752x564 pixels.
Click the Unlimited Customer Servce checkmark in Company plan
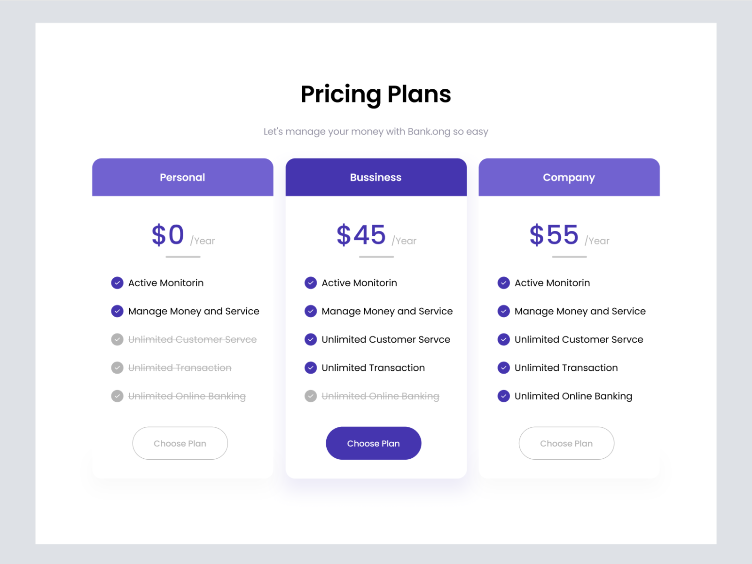coord(503,339)
